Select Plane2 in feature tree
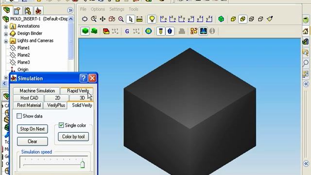Screen dimensions: 311x175 click(x=23, y=55)
